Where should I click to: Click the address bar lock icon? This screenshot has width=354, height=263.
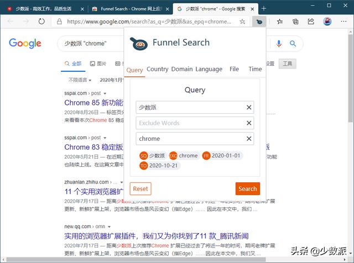pos(59,22)
